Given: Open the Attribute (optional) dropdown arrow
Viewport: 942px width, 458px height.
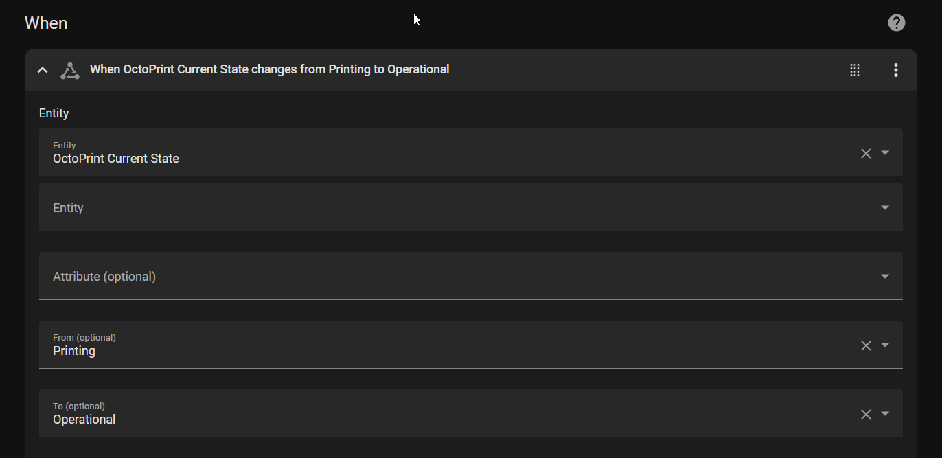Looking at the screenshot, I should point(885,276).
